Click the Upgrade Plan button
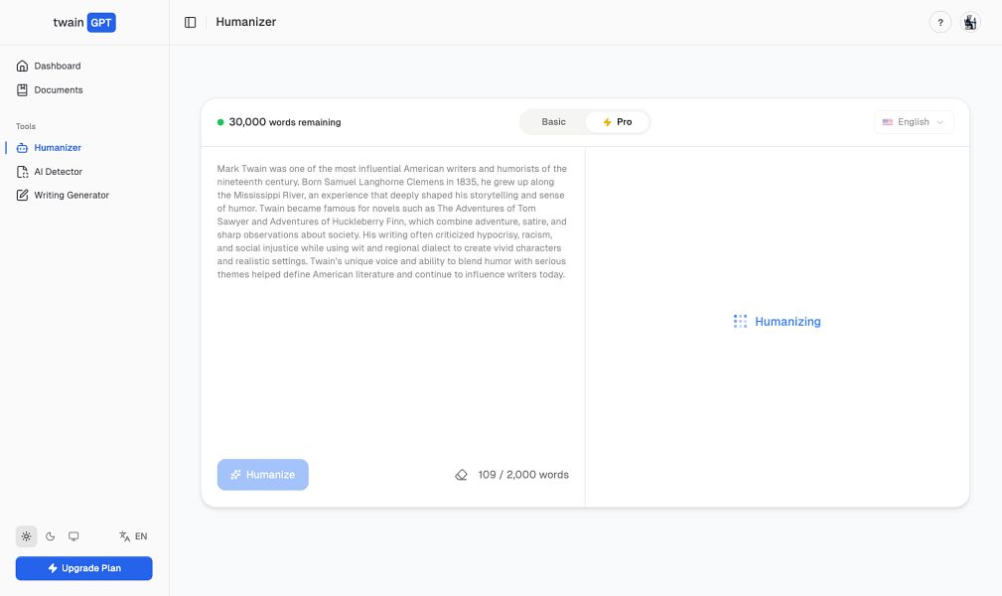The image size is (1002, 596). coord(84,568)
